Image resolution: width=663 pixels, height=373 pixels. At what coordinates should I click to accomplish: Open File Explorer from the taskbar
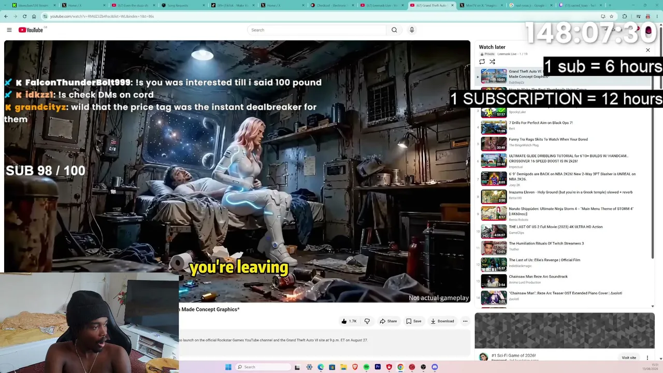(x=343, y=367)
